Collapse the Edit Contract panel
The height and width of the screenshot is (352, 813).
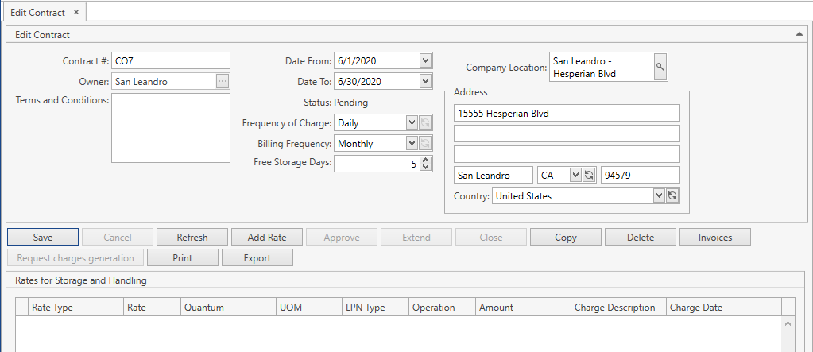pyautogui.click(x=799, y=34)
